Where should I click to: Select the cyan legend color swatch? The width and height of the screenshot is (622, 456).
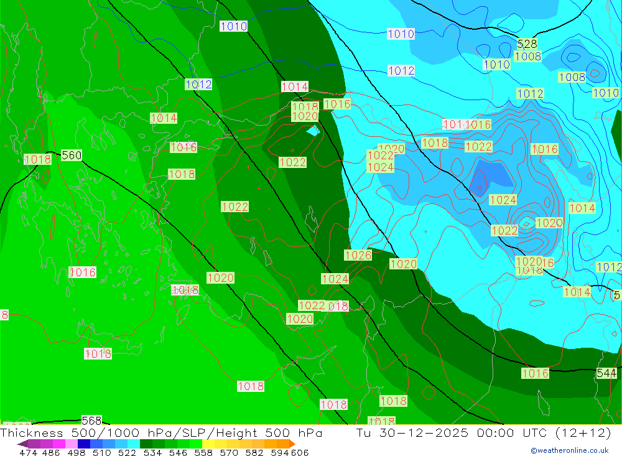pos(134,444)
